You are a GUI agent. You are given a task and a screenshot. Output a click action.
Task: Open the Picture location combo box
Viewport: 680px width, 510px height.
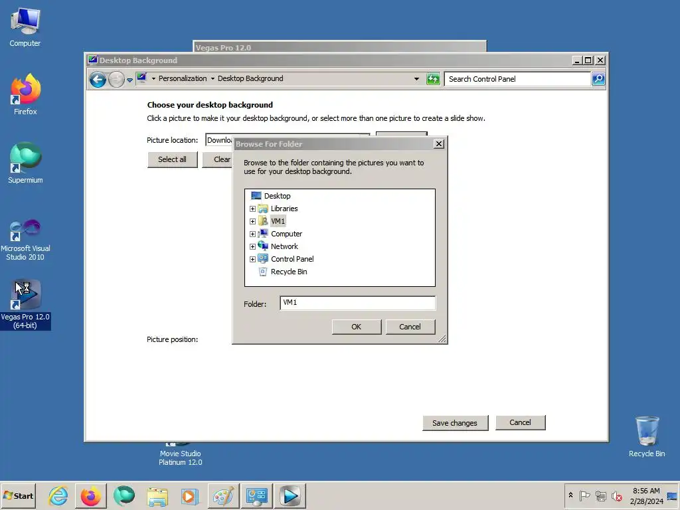219,140
